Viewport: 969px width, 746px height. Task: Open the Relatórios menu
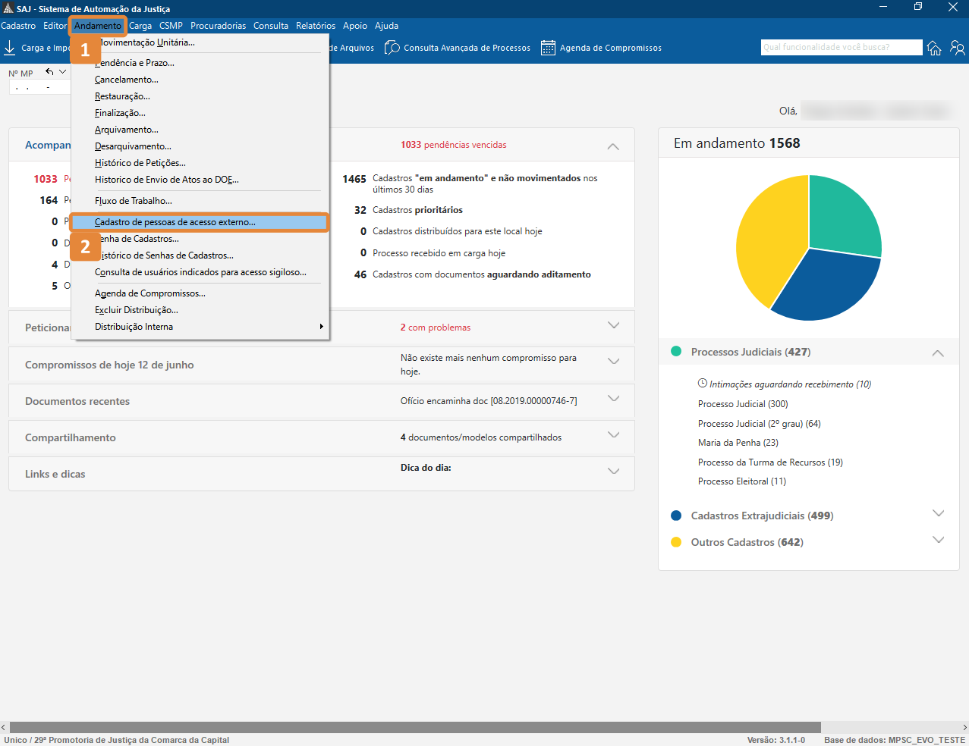click(316, 26)
